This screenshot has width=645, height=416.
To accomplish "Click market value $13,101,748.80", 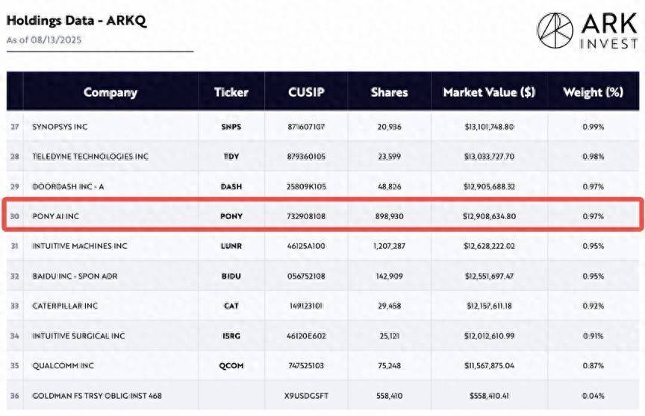I will tap(489, 127).
